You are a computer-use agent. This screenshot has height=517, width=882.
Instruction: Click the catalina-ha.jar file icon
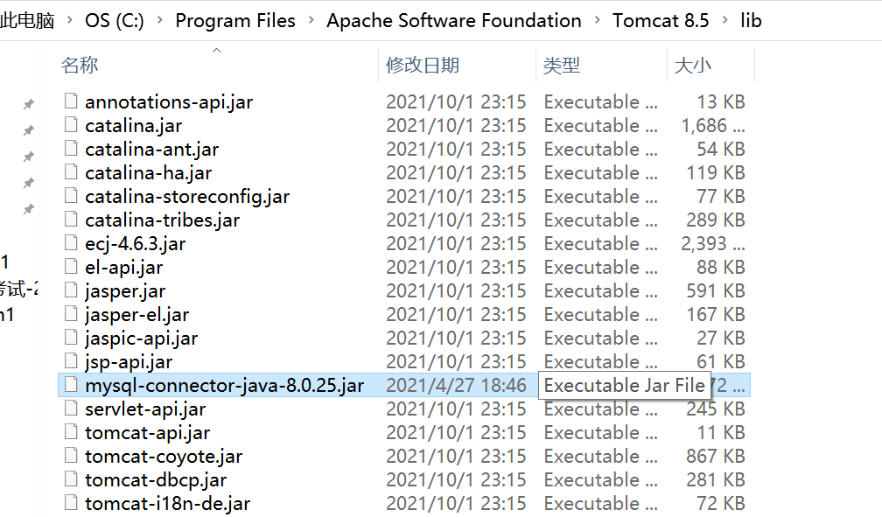(x=71, y=172)
